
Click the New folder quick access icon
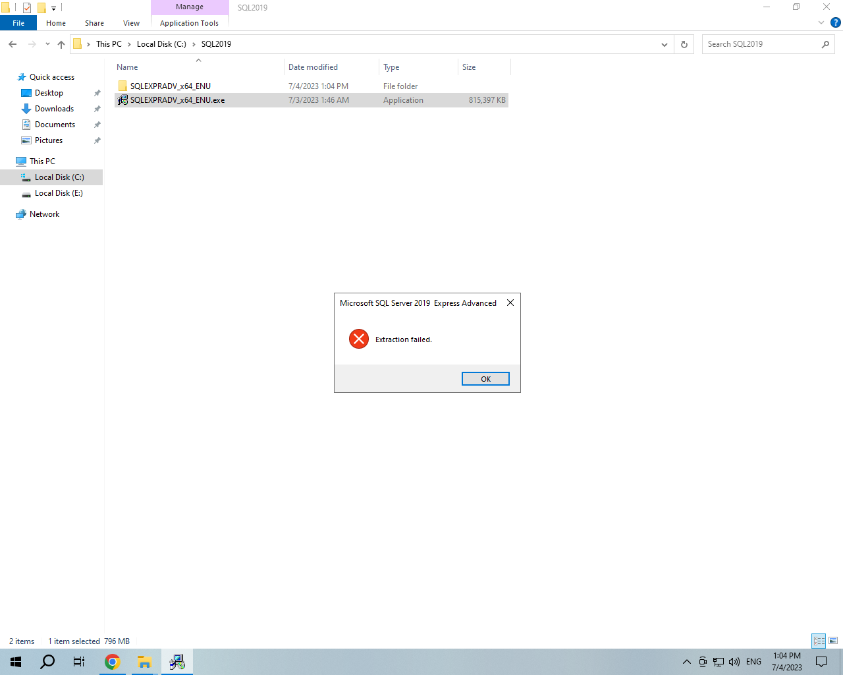[41, 8]
